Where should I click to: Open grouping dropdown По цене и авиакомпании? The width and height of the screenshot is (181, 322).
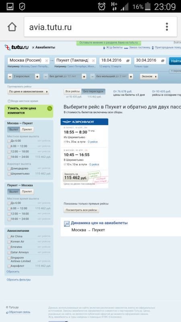28,92
